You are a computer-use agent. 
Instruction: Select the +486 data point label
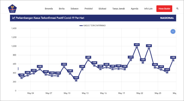124,66
